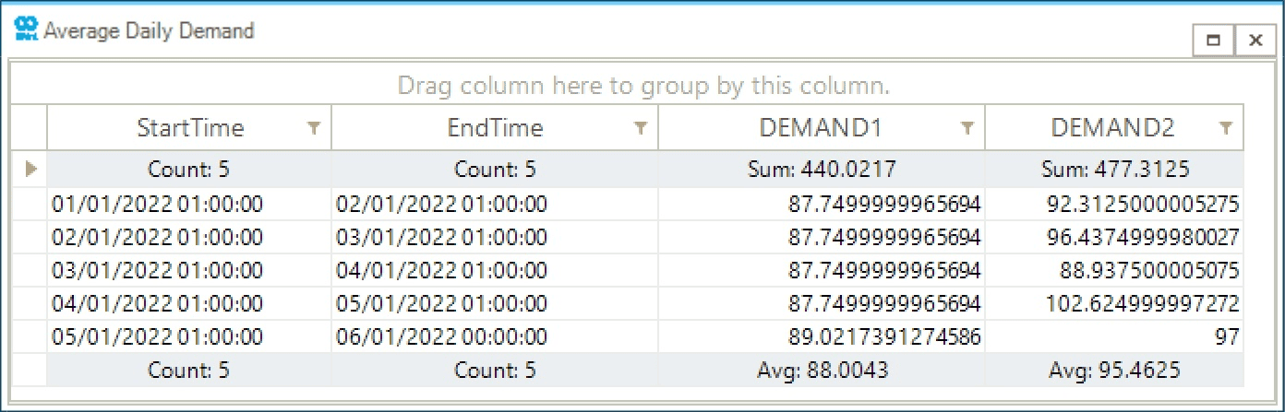Open the DEMAND2 column filter funnel
This screenshot has width=1285, height=412.
1225,129
